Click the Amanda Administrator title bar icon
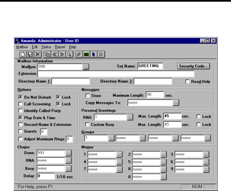 (17, 41)
